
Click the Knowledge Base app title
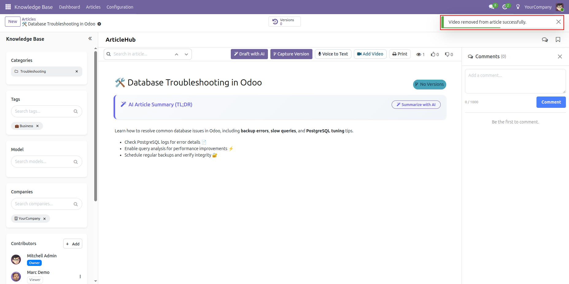pos(33,7)
